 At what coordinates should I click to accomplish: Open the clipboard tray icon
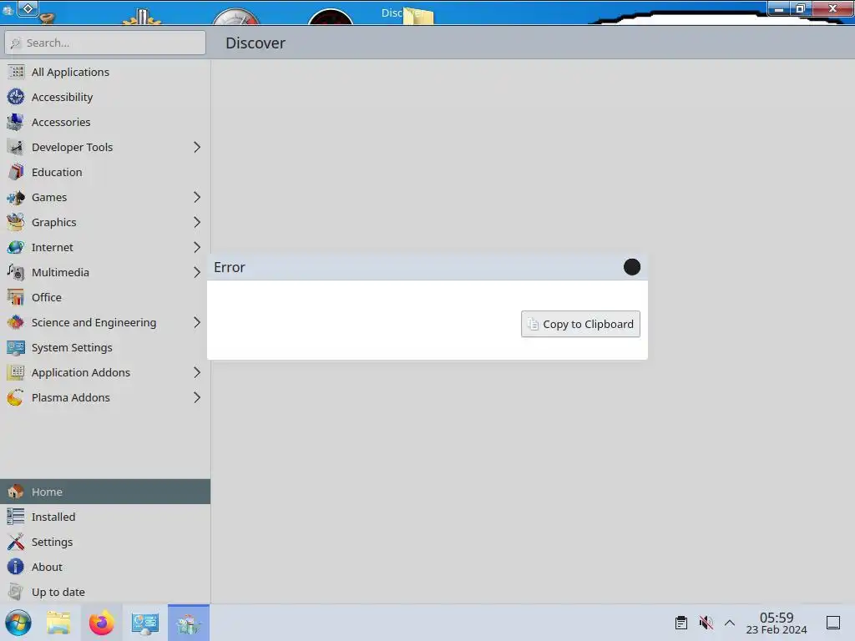(681, 623)
